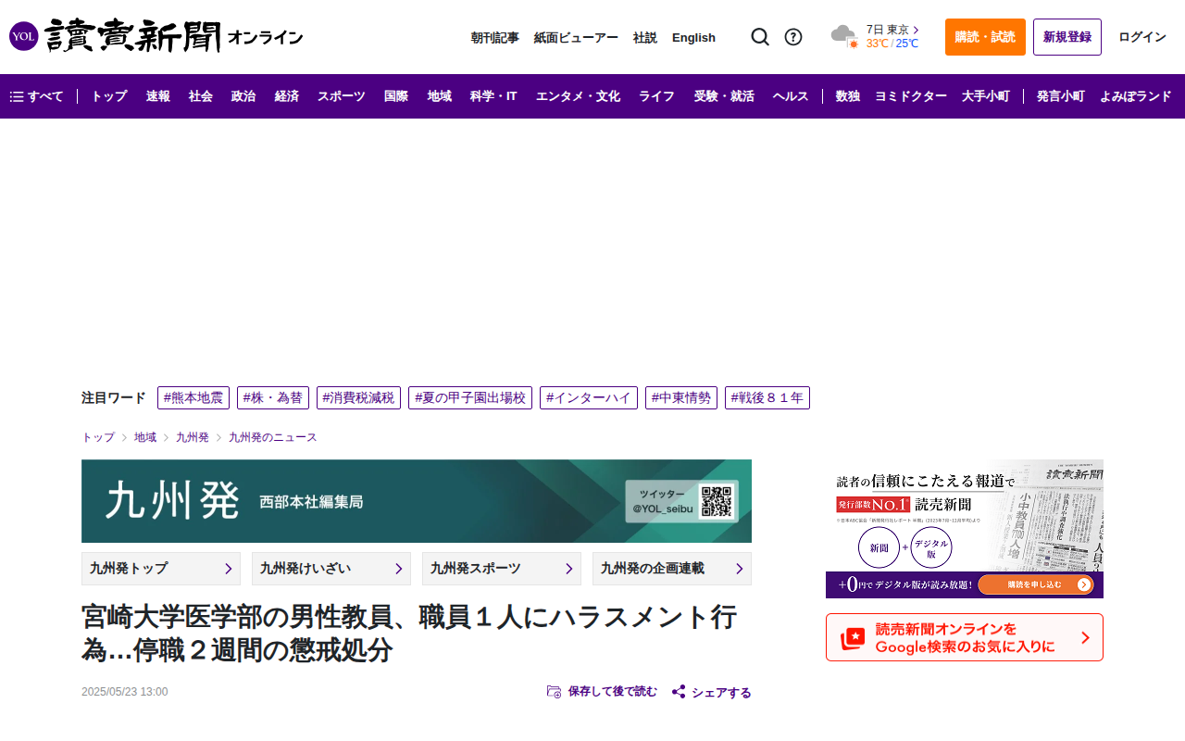Click the YOL round logo icon
Viewport: 1185px width, 741px height.
point(23,37)
